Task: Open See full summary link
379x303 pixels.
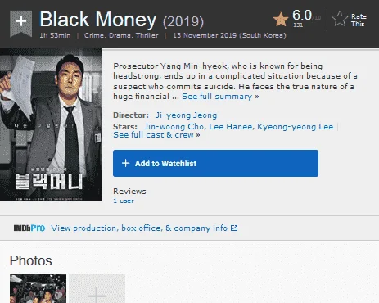Action: tap(220, 97)
